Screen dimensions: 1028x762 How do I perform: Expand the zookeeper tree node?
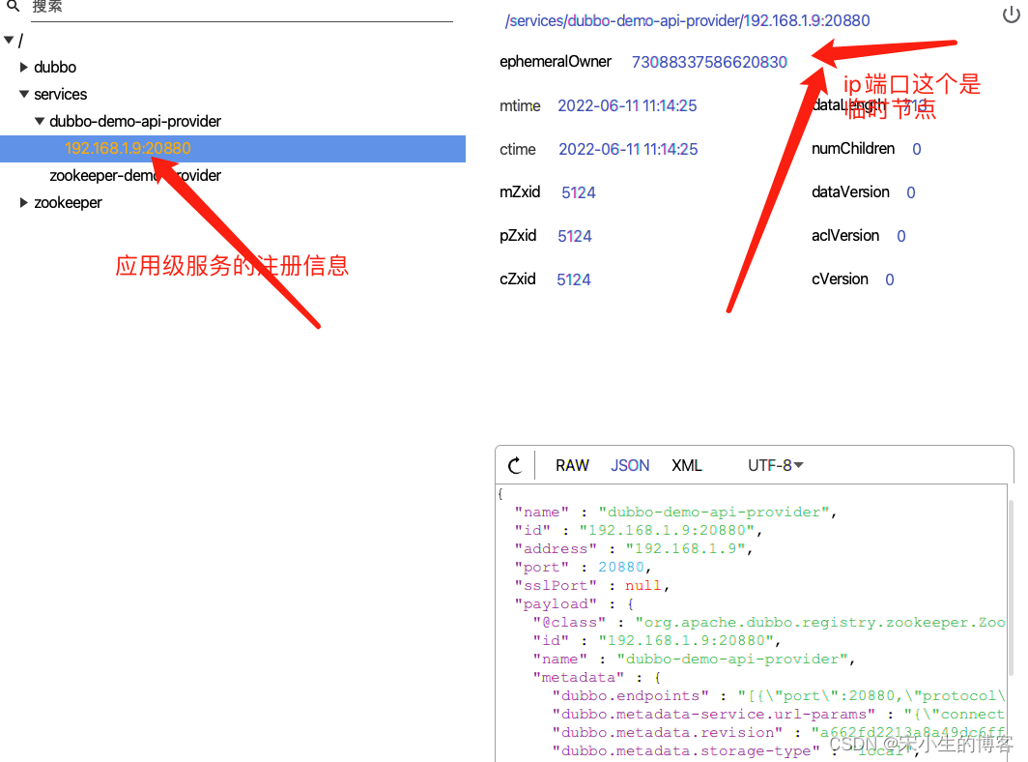[24, 203]
